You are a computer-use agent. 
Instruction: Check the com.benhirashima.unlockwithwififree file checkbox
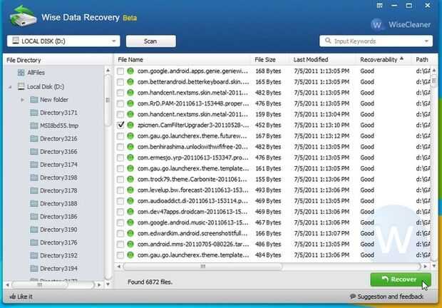coord(120,147)
